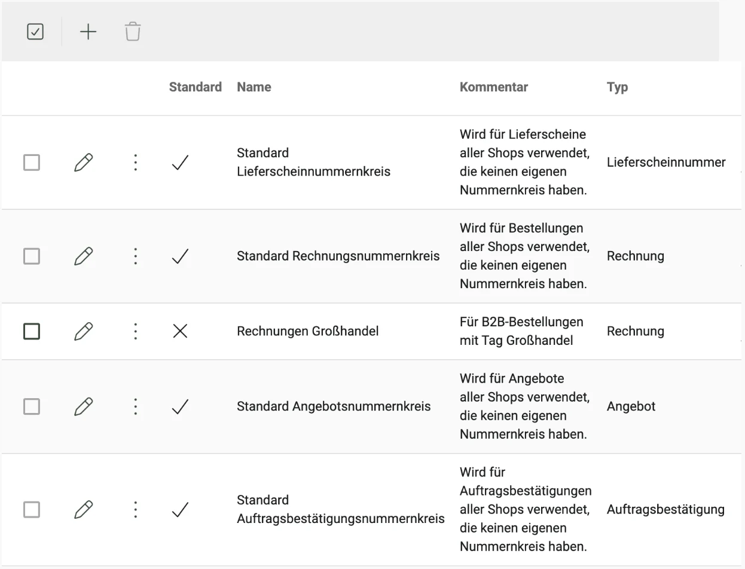745x569 pixels.
Task: Click the plus icon to add a number range
Action: coord(88,32)
